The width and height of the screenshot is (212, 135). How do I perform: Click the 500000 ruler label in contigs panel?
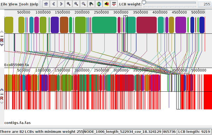tap(24, 70)
